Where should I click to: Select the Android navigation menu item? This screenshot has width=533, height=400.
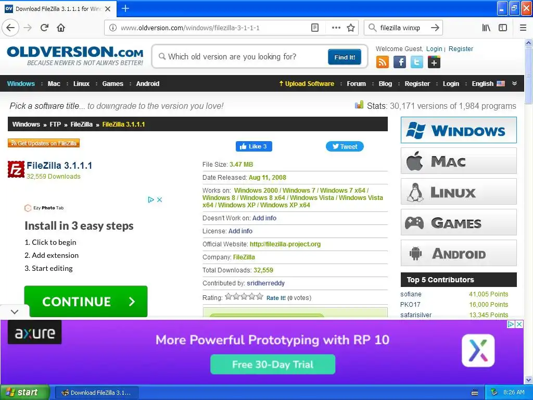tap(147, 84)
